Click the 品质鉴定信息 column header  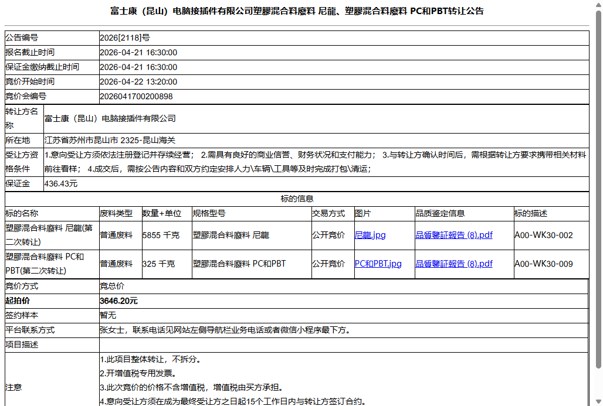(x=440, y=213)
